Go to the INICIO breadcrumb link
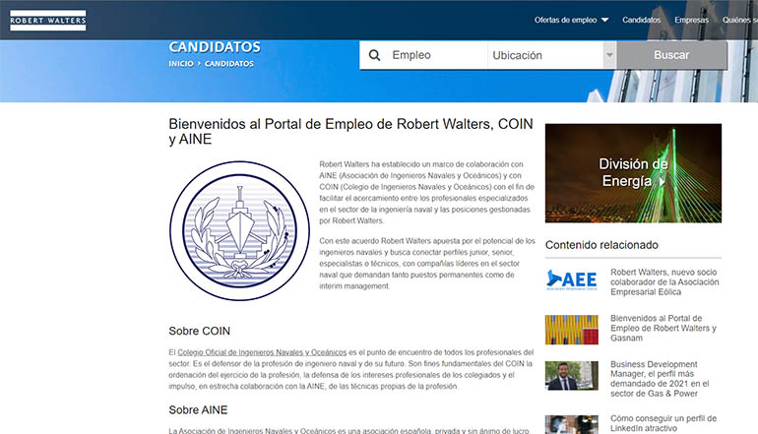 point(180,63)
